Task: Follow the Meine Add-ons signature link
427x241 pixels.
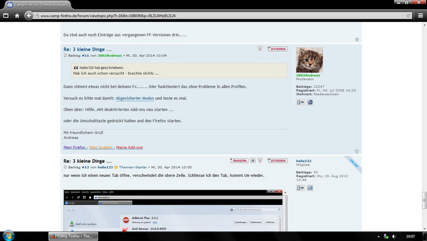Action: (129, 147)
